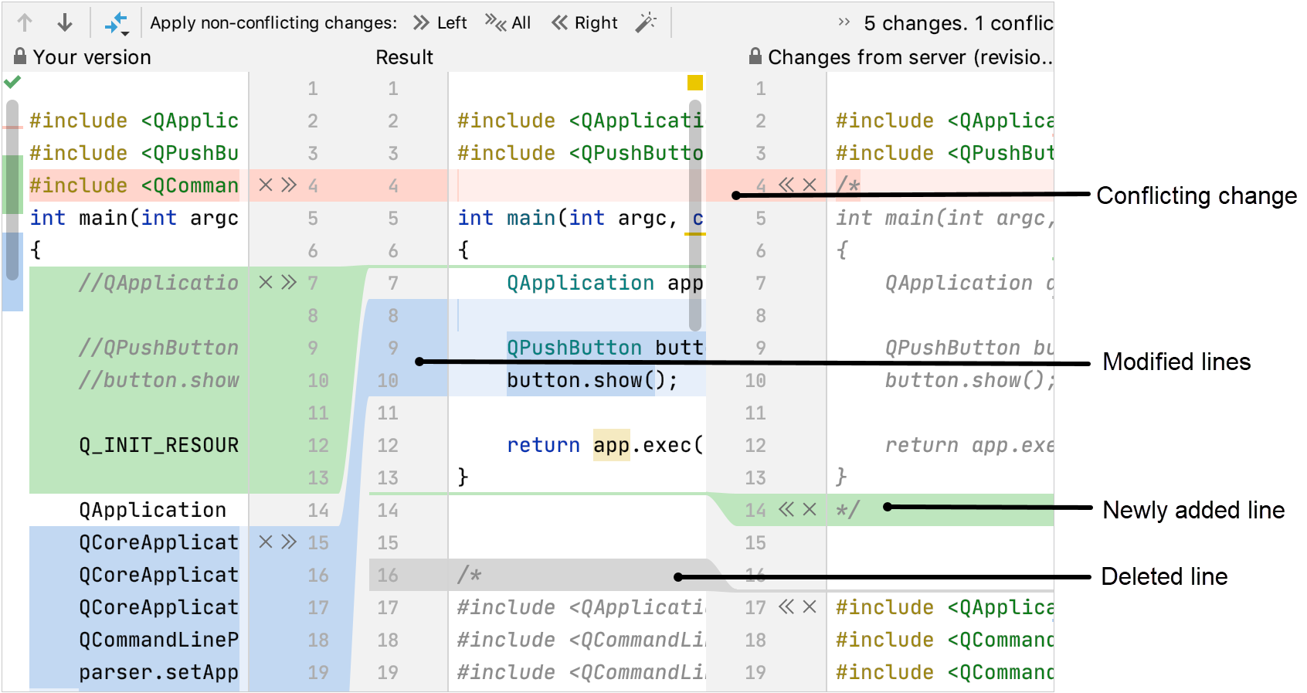Image resolution: width=1307 pixels, height=693 pixels.
Task: Click the 'Apply non-conflicting changes:' label
Action: [x=273, y=22]
